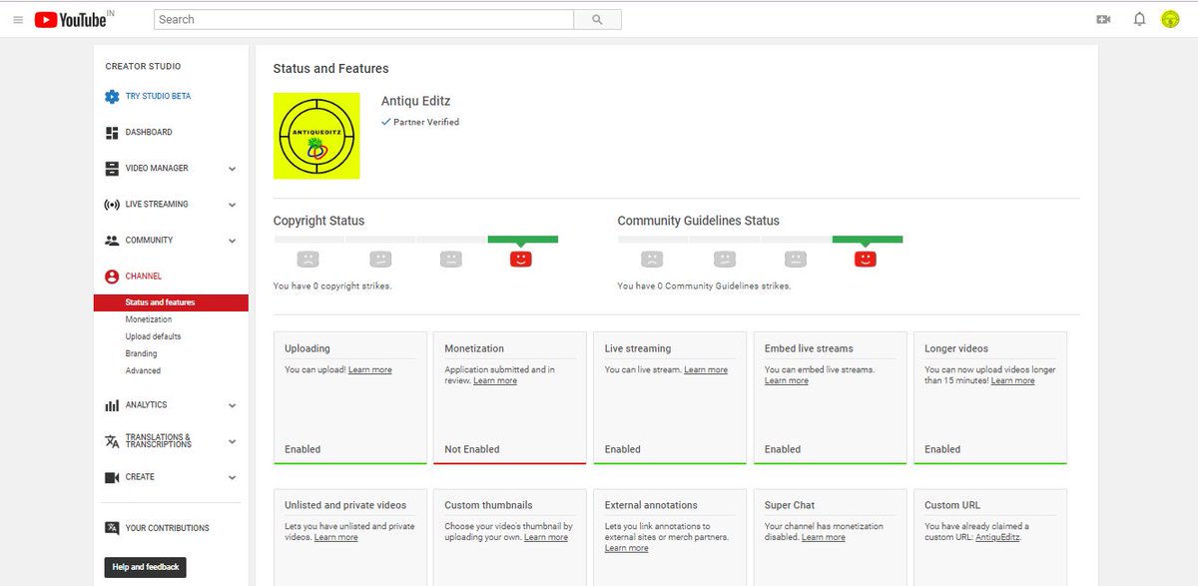Expand the Video Manager section

click(233, 169)
